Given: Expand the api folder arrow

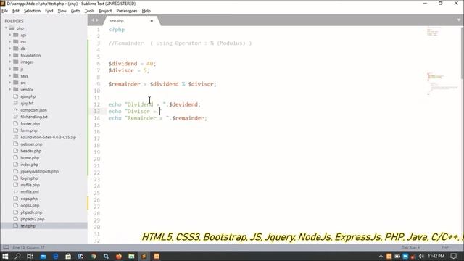Looking at the screenshot, I should [9, 35].
